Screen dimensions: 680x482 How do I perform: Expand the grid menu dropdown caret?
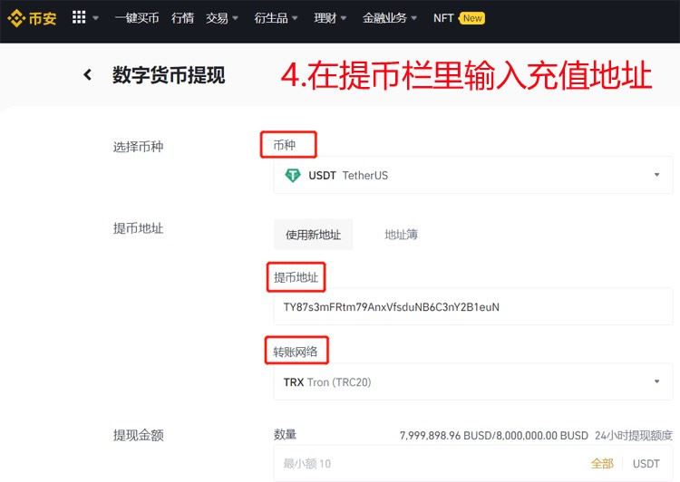[x=96, y=18]
